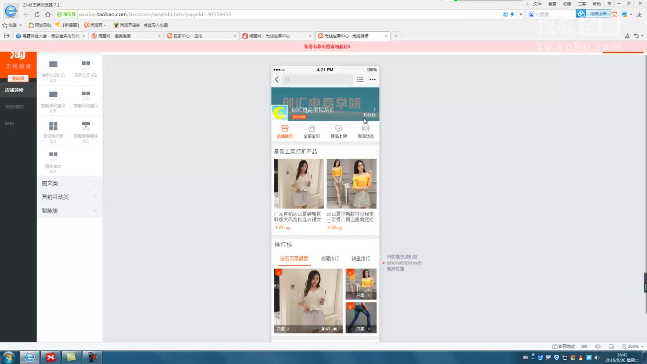Screen dimensions: 647x364
Task: Switch to the 收藏排行 ranking tab
Action: 330,259
